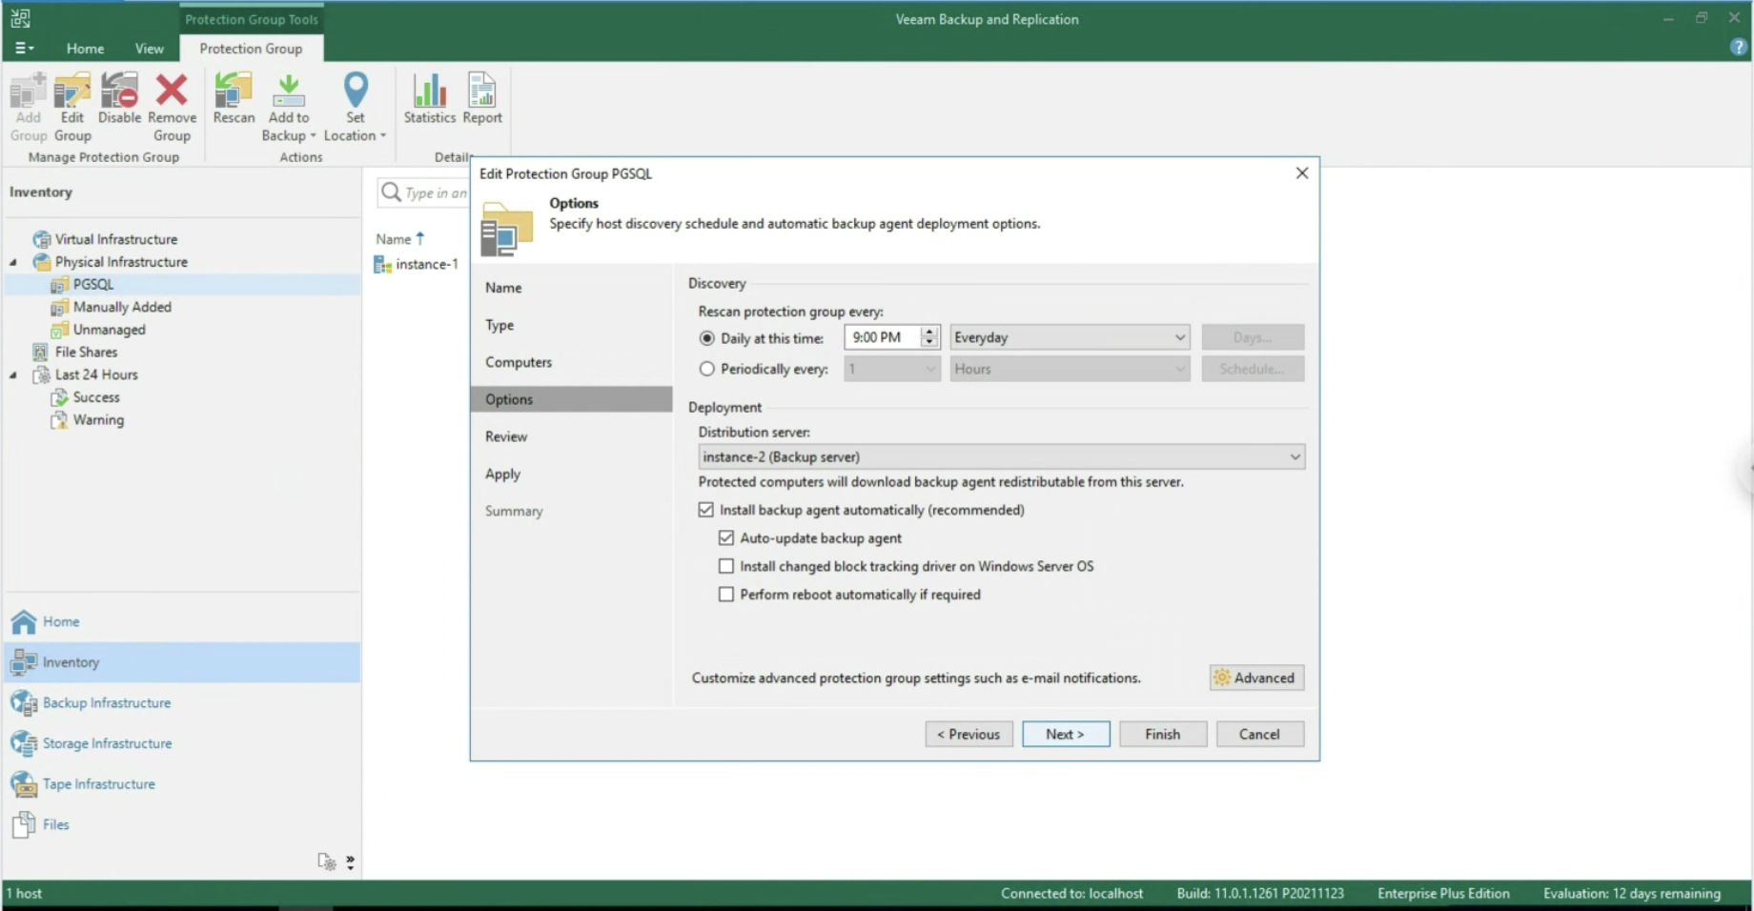Select Unmanaged tree node
This screenshot has height=911, width=1754.
pos(109,330)
